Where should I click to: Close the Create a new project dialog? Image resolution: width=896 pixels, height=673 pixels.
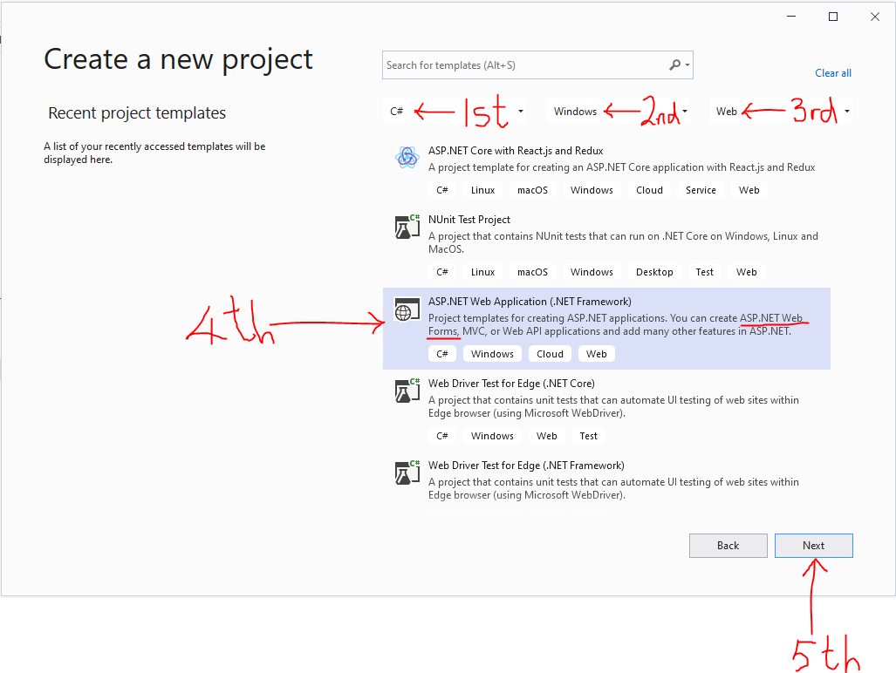pyautogui.click(x=875, y=17)
